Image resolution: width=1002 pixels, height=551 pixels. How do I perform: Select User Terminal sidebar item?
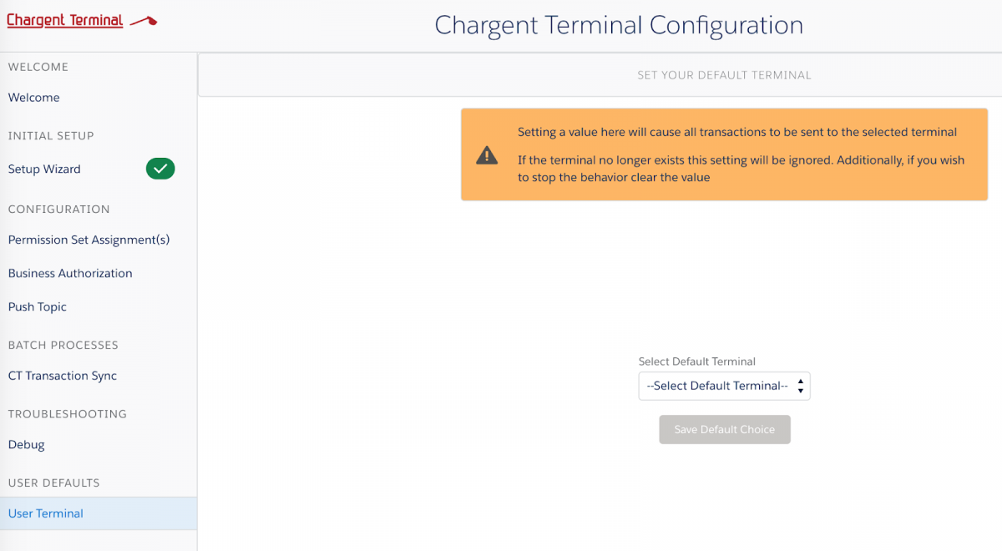click(x=46, y=513)
